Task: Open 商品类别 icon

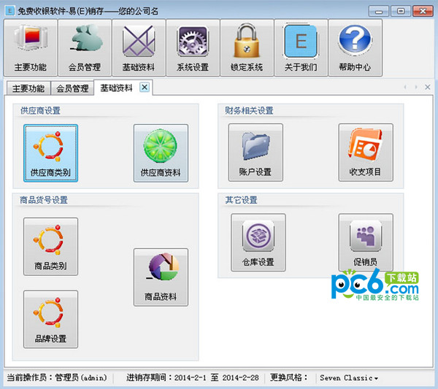Action: click(x=50, y=247)
